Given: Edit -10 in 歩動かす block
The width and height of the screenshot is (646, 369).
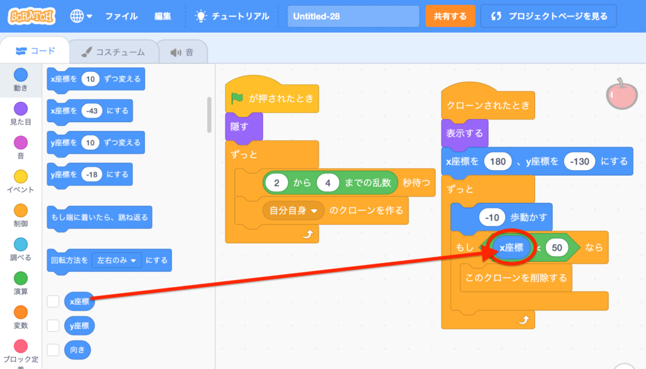Looking at the screenshot, I should [x=492, y=217].
